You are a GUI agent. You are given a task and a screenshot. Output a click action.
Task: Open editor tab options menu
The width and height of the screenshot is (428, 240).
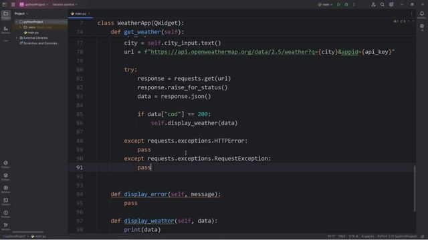(x=412, y=13)
